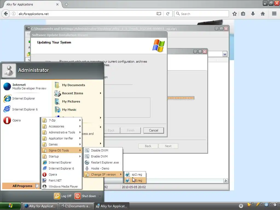This screenshot has width=280, height=210.
Task: Click '2010-05-05 20:02' in 7-Zip status bar
Action: (x=134, y=187)
